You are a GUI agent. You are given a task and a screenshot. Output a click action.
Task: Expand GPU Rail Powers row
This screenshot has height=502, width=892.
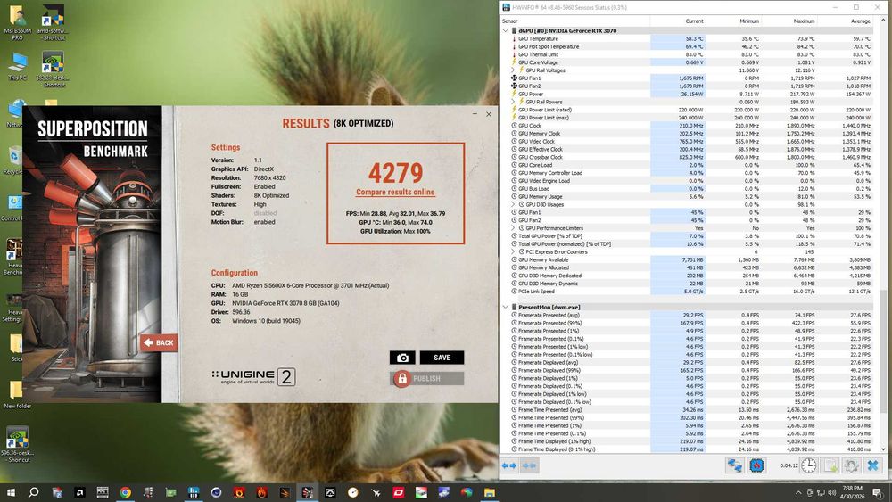pyautogui.click(x=513, y=102)
